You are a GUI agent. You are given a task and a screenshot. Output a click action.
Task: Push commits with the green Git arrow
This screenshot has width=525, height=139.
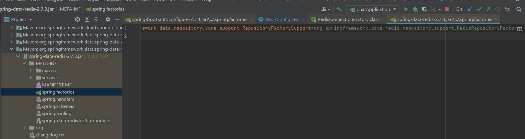click(488, 9)
